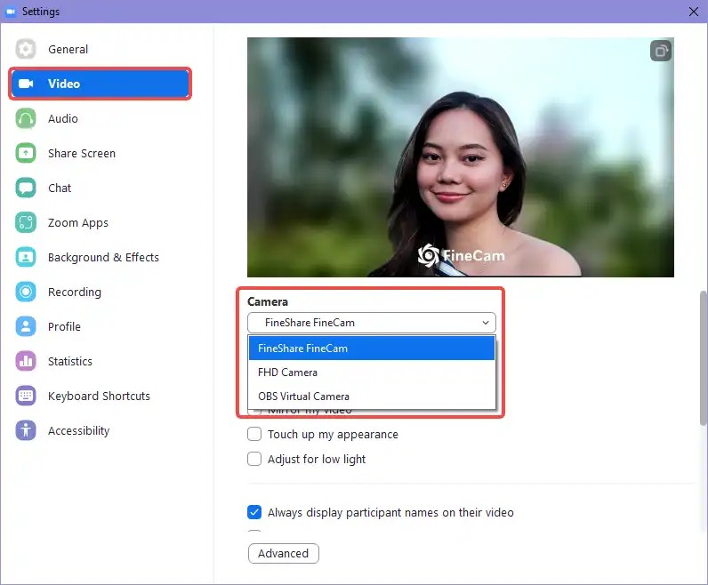Click the Recording circle icon
The width and height of the screenshot is (708, 585).
click(x=26, y=292)
